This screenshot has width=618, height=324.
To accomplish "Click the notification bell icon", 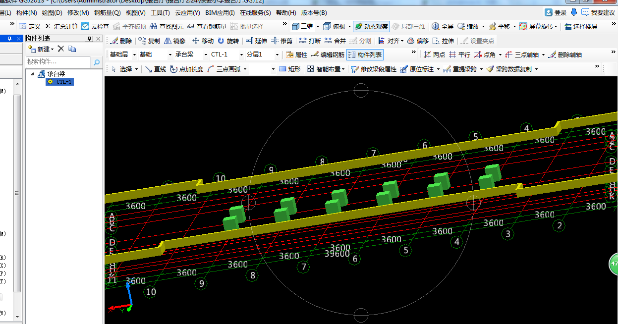I will (574, 12).
